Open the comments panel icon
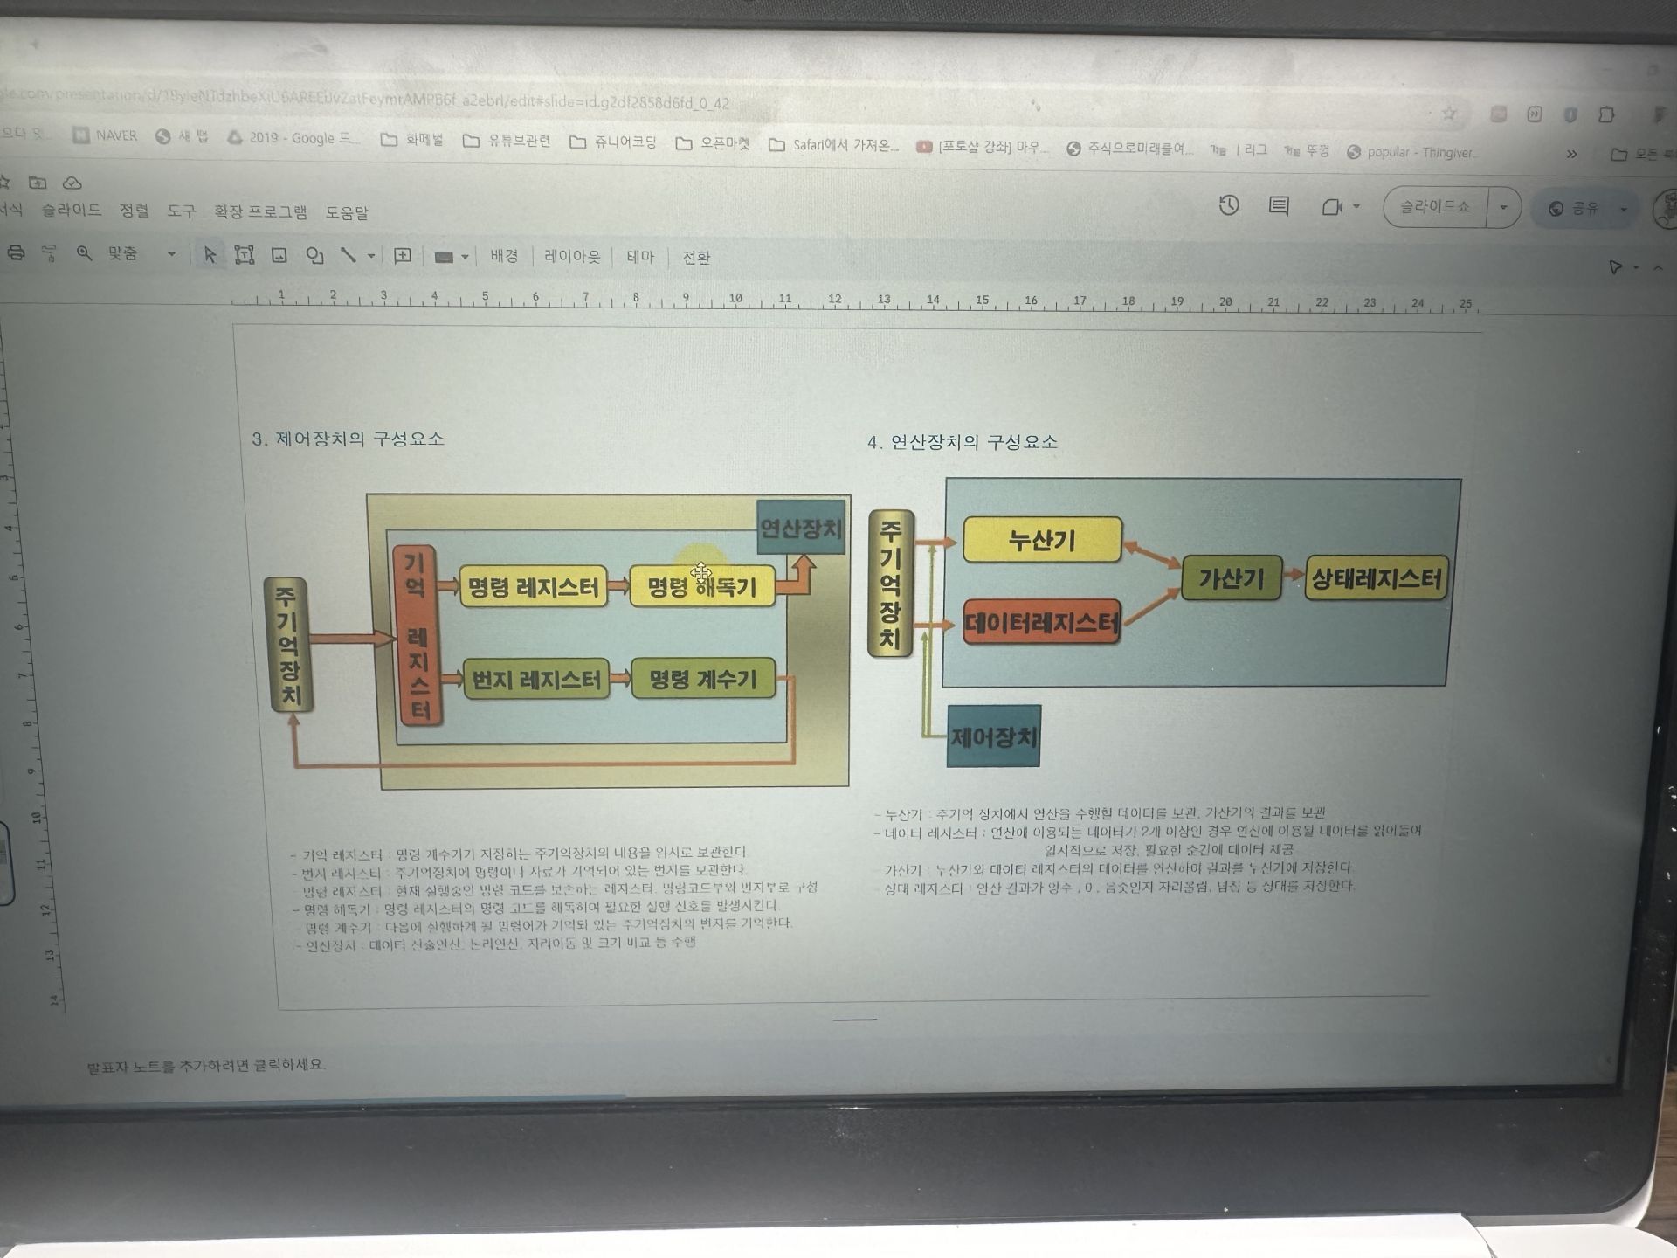 (x=1279, y=207)
